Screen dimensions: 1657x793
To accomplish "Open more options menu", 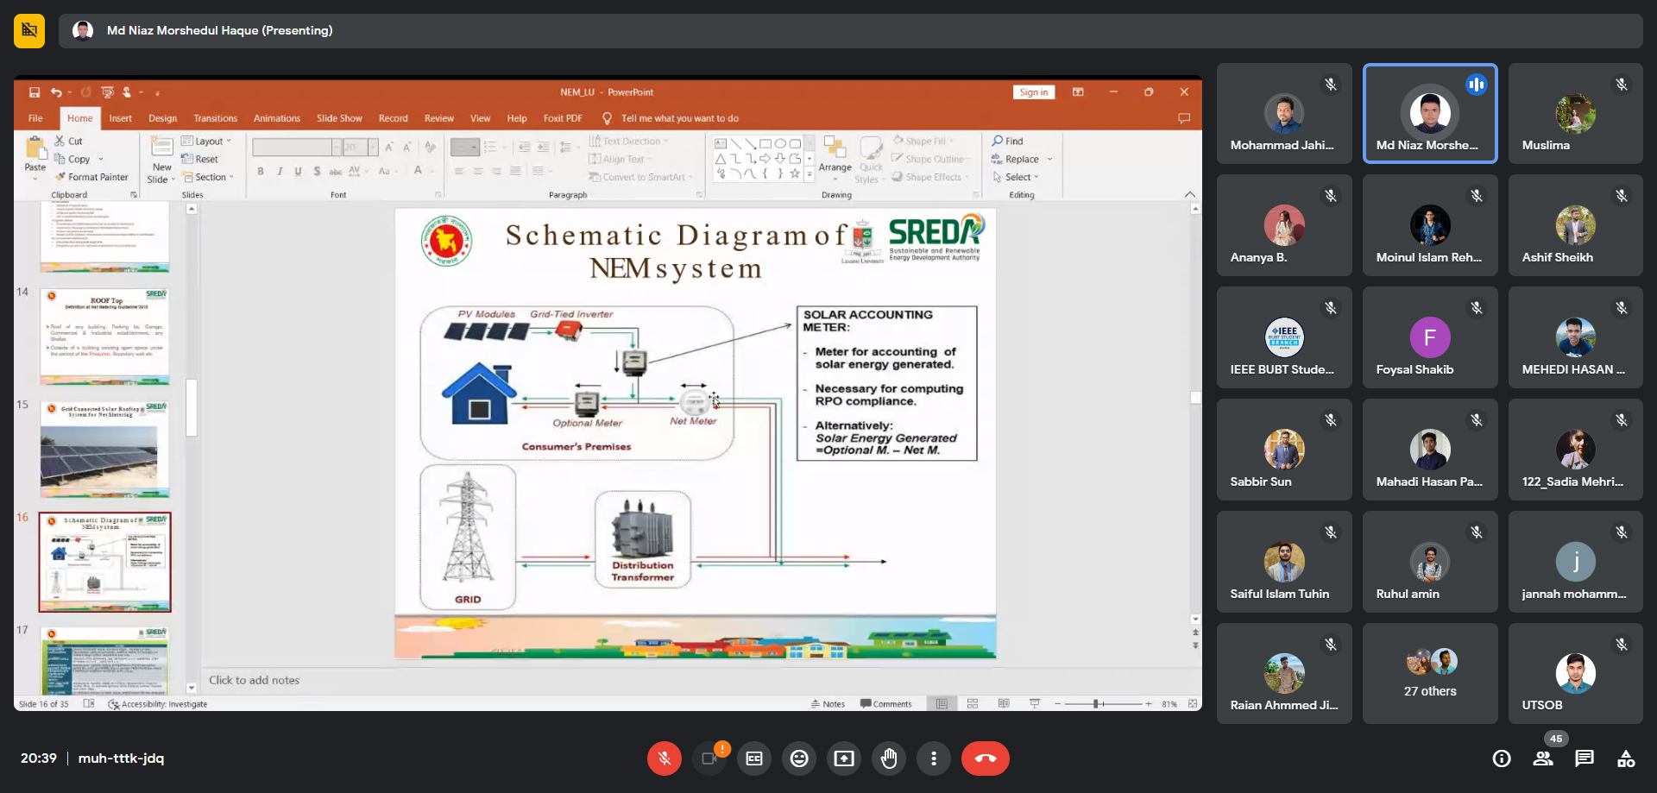I will coord(934,758).
